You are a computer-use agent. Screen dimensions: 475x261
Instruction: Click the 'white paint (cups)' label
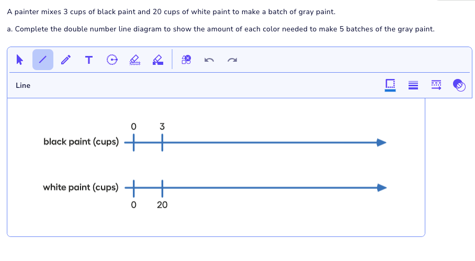81,187
